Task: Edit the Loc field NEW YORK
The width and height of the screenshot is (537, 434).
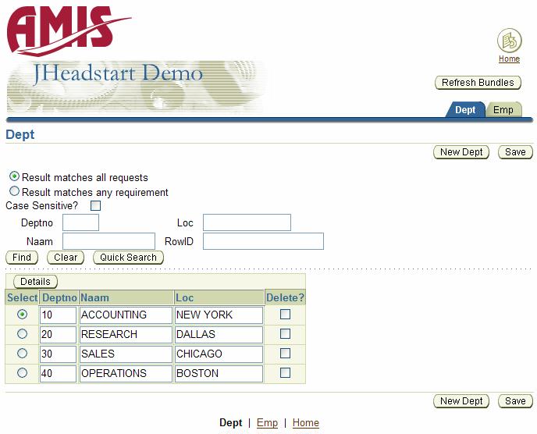Action: pyautogui.click(x=219, y=315)
